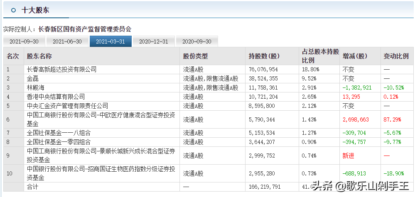Select the 招商国证生物医药指数分级 fund shareholder
415x197 pixels.
click(x=101, y=173)
